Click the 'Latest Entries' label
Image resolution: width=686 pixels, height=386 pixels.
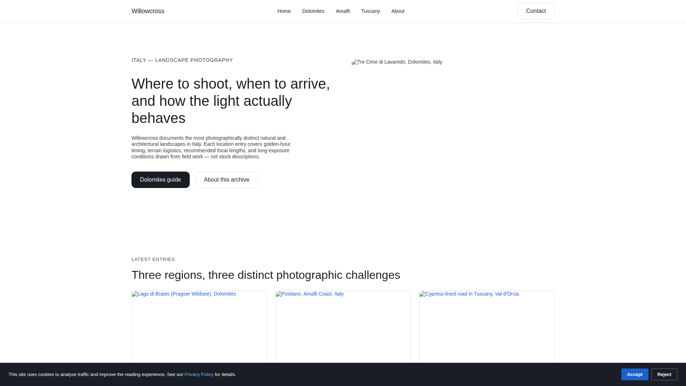(153, 259)
